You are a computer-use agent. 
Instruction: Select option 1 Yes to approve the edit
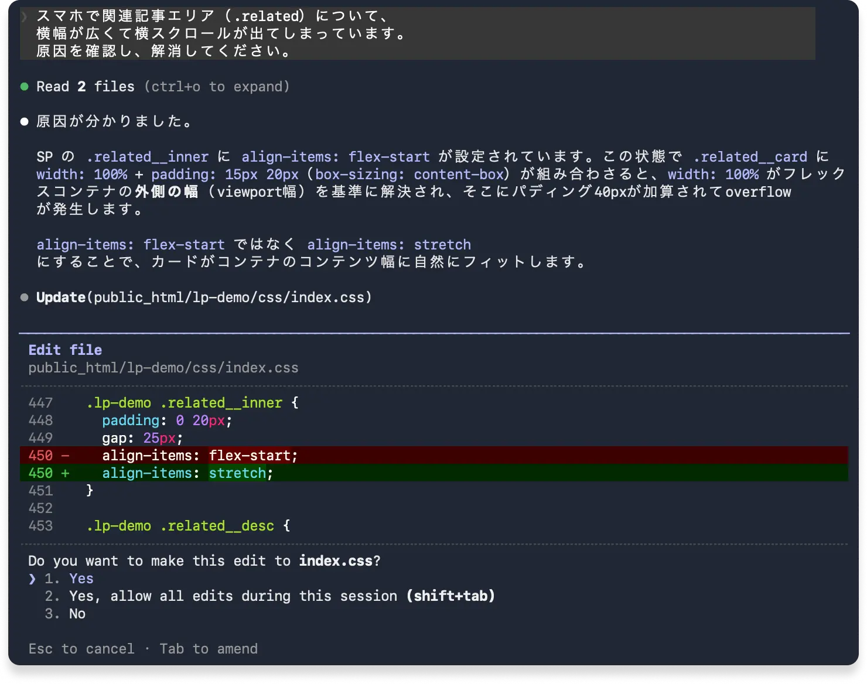[x=80, y=579]
